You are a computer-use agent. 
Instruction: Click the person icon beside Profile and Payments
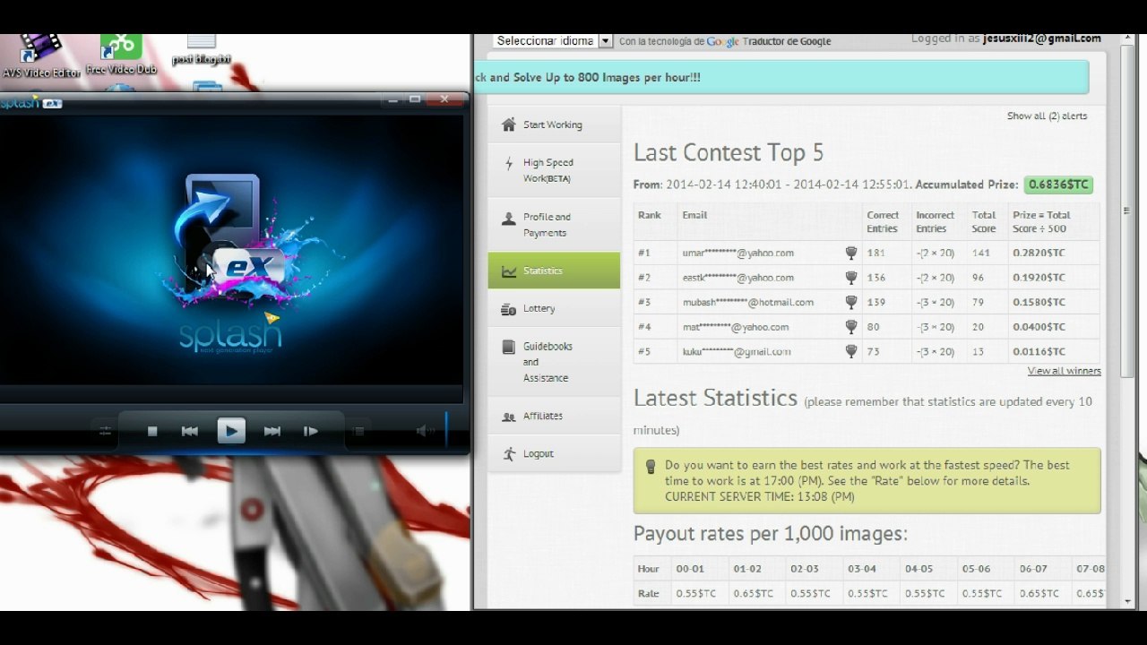coord(509,218)
